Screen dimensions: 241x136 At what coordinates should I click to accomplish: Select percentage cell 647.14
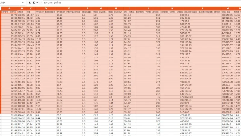tap(203, 51)
